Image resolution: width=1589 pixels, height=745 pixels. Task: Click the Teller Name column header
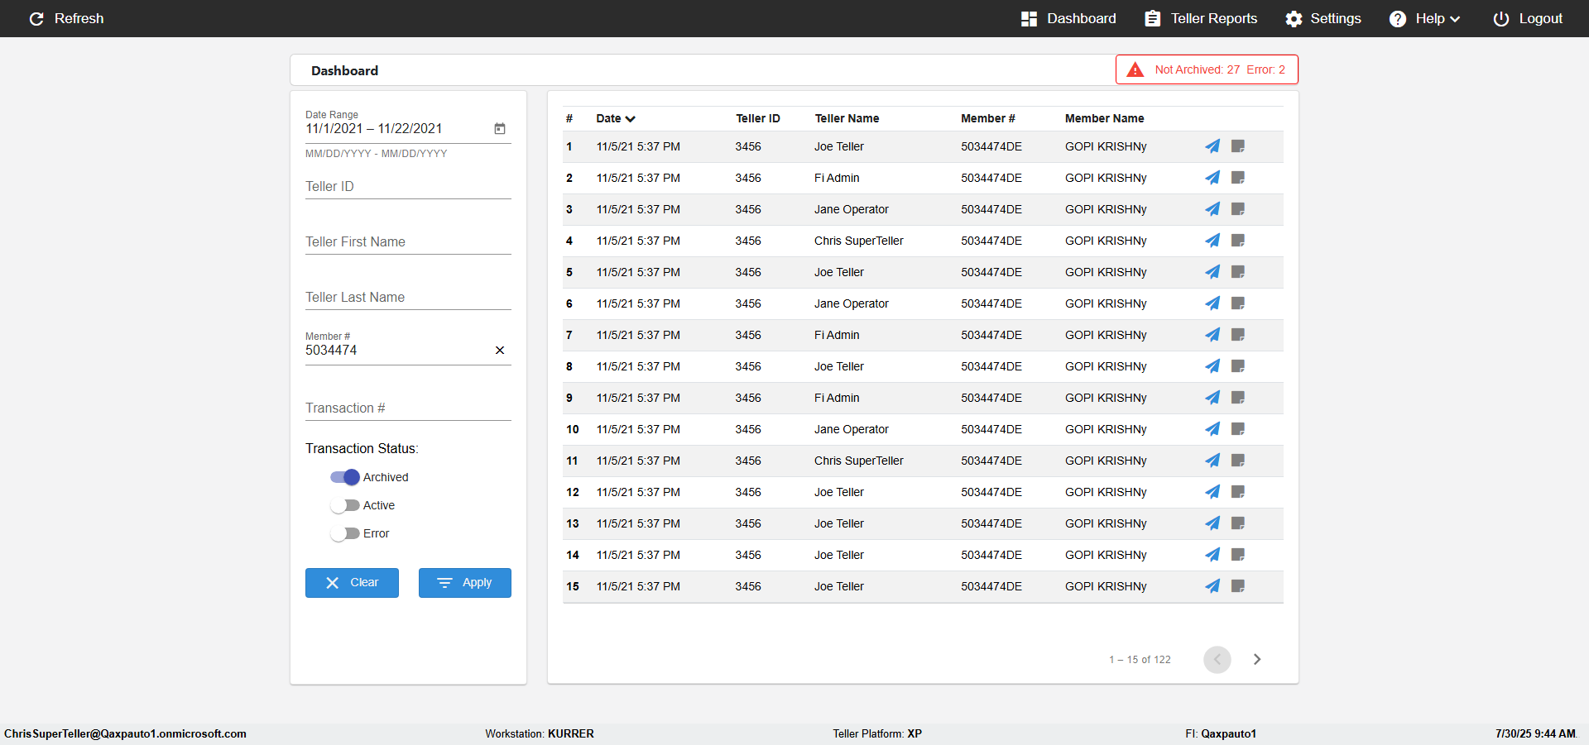tap(847, 118)
